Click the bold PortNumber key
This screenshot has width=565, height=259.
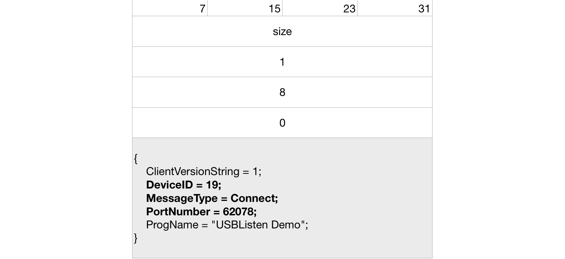[178, 212]
